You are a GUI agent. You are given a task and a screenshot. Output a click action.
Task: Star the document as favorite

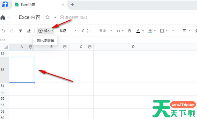tap(47, 18)
